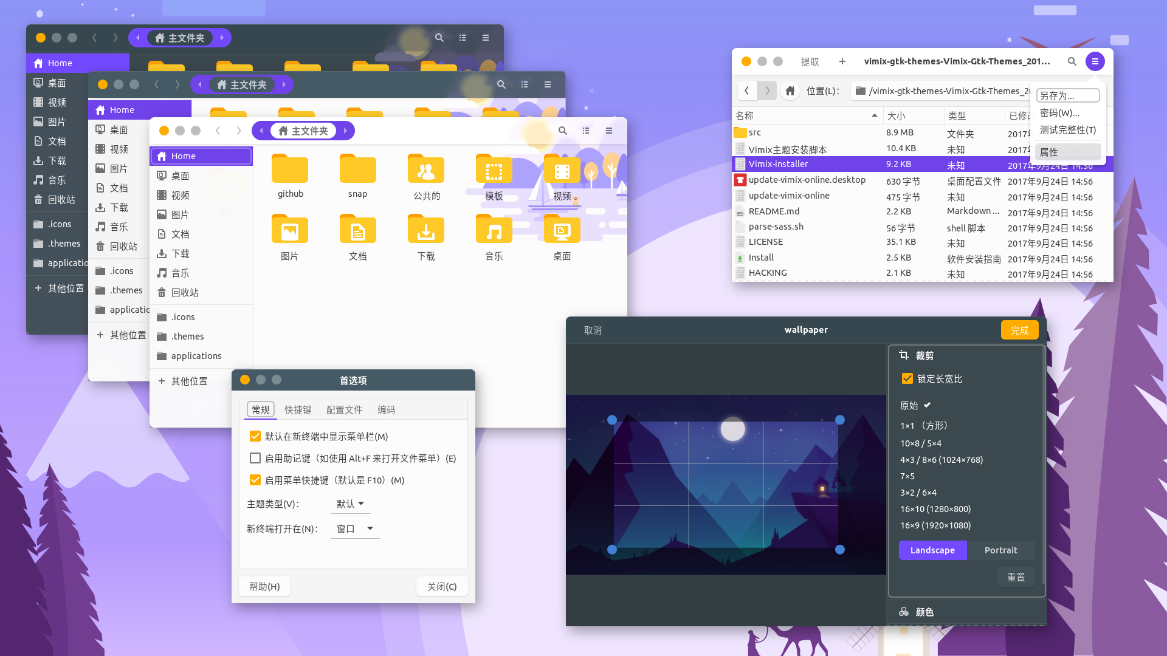Open the 下载 downloads folder icon
The width and height of the screenshot is (1167, 656).
point(425,231)
